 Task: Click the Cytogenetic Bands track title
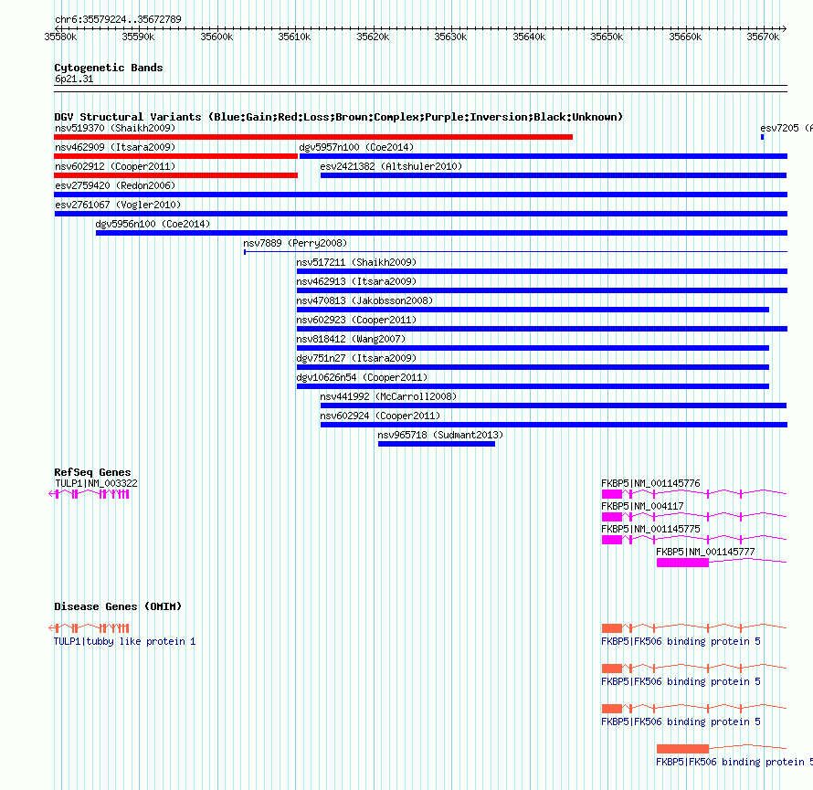(x=109, y=68)
